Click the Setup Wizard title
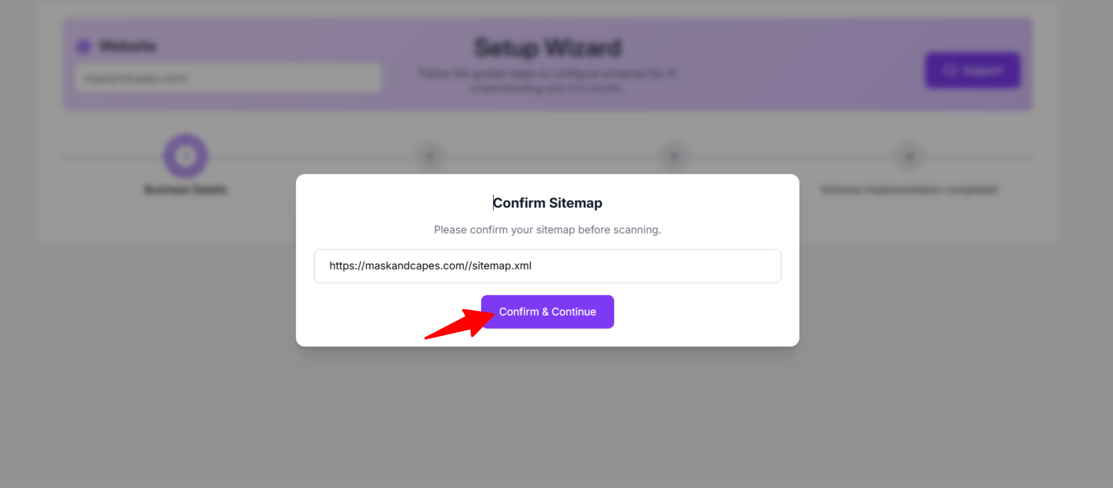 (x=547, y=48)
